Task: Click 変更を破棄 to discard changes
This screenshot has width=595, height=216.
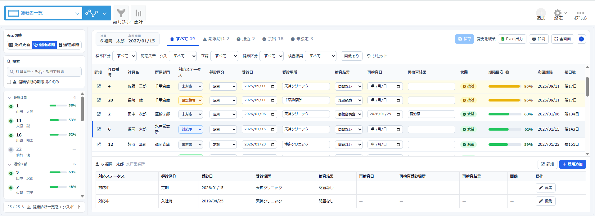Action: point(486,39)
